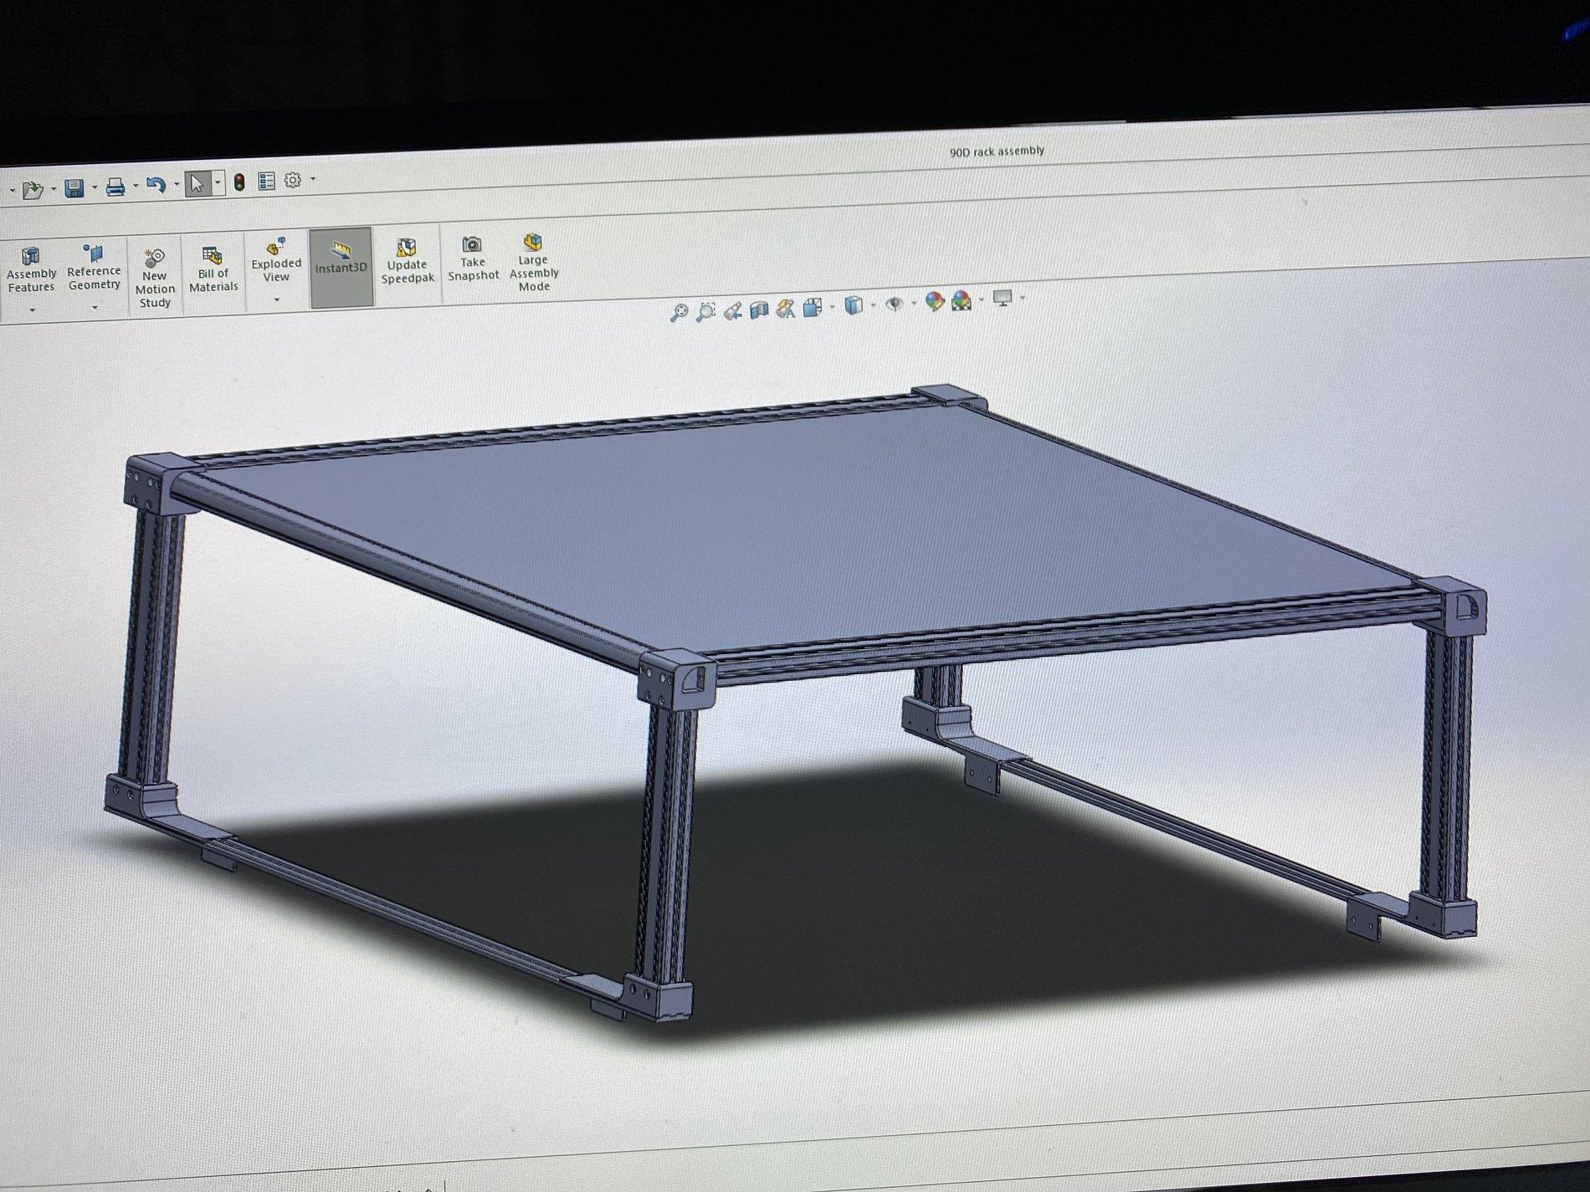This screenshot has width=1590, height=1192.
Task: Expand Assembly Features dropdown arrow
Action: click(32, 310)
